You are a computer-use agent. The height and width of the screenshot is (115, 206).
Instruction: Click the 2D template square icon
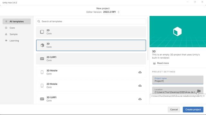tap(42, 32)
